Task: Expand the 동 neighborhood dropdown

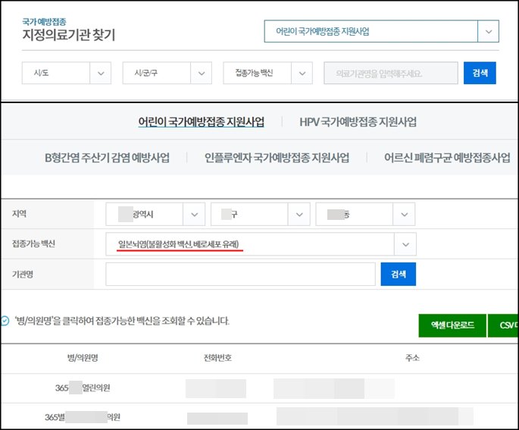Action: 365,215
